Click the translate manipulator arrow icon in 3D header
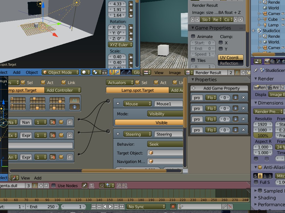This screenshot has width=285, height=213. (118, 72)
